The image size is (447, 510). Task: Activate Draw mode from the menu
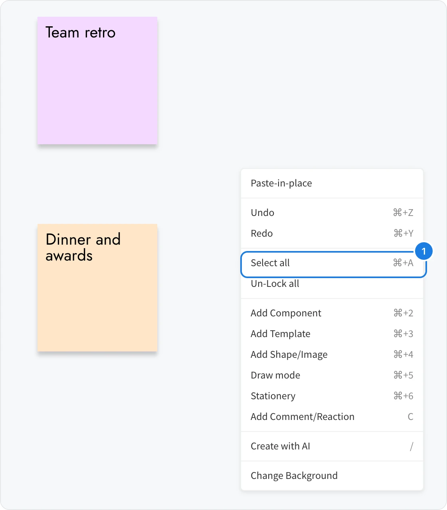(x=332, y=375)
